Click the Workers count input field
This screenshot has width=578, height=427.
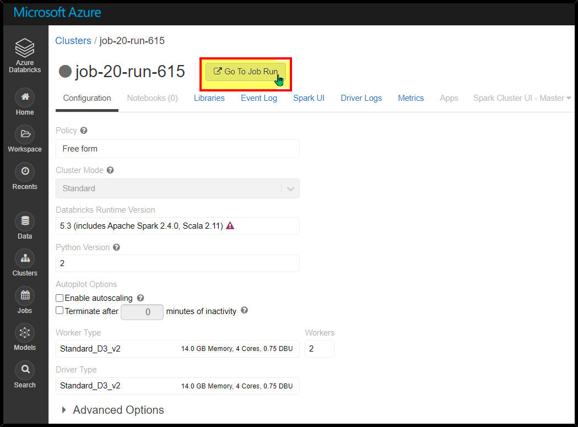coord(319,348)
